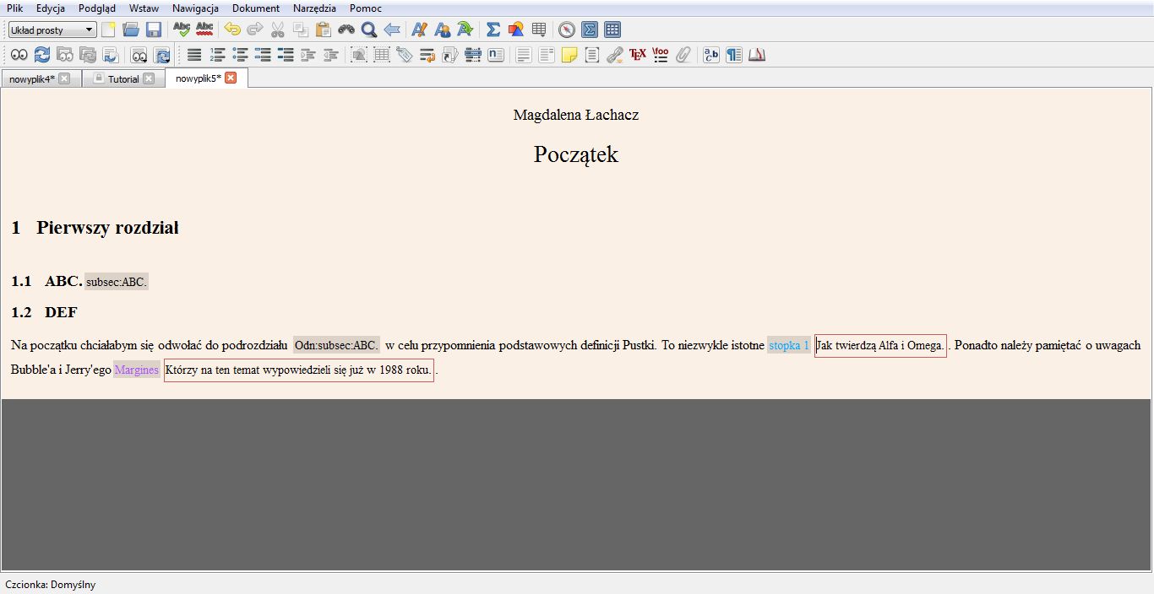Click the undo arrow icon
Viewport: 1154px width, 594px height.
tap(232, 30)
